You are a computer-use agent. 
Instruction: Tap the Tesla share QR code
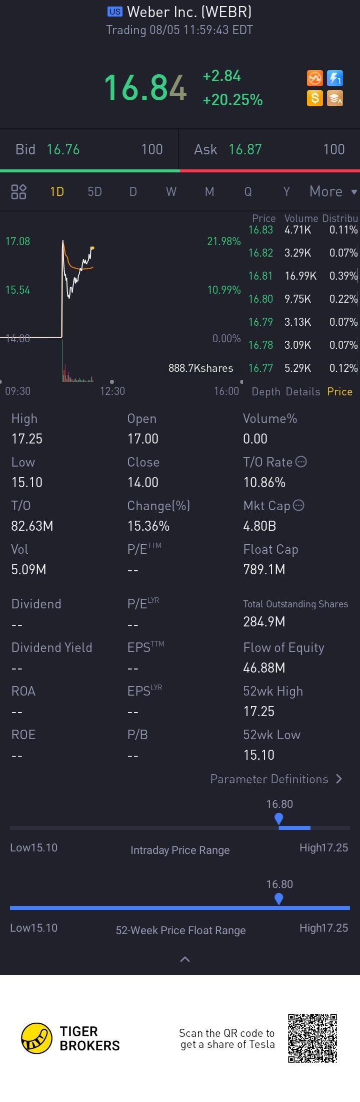(x=312, y=1038)
